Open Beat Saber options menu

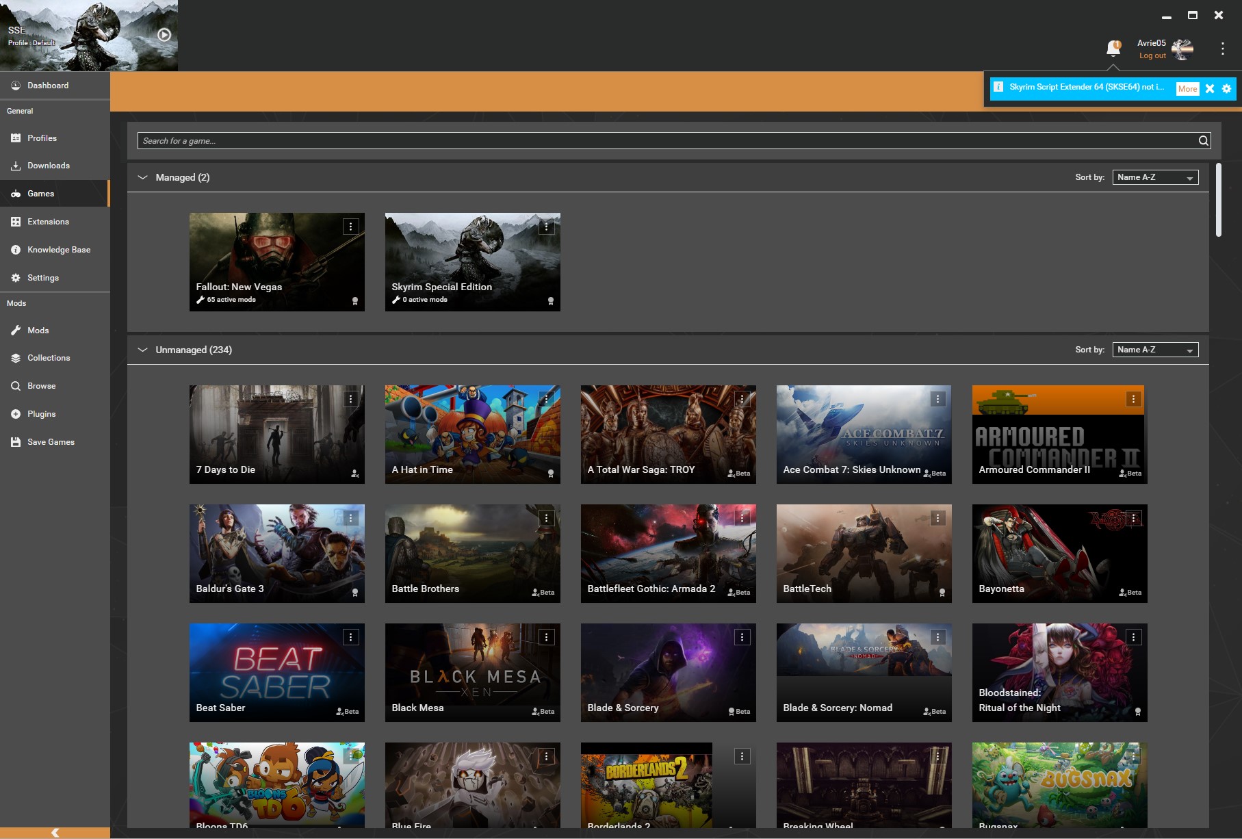(x=351, y=637)
